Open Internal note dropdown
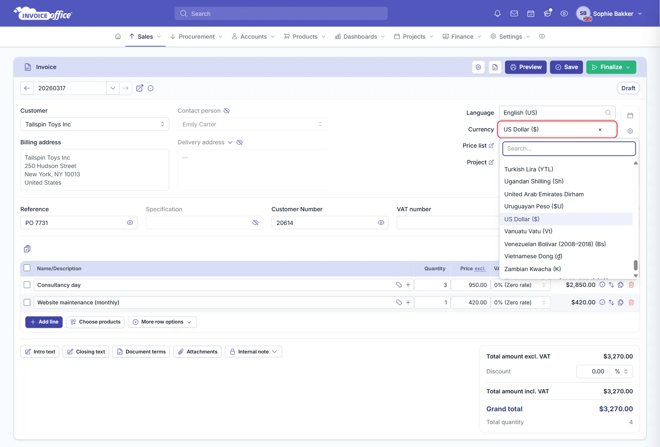Screen dimensions: 660x447 253,352
